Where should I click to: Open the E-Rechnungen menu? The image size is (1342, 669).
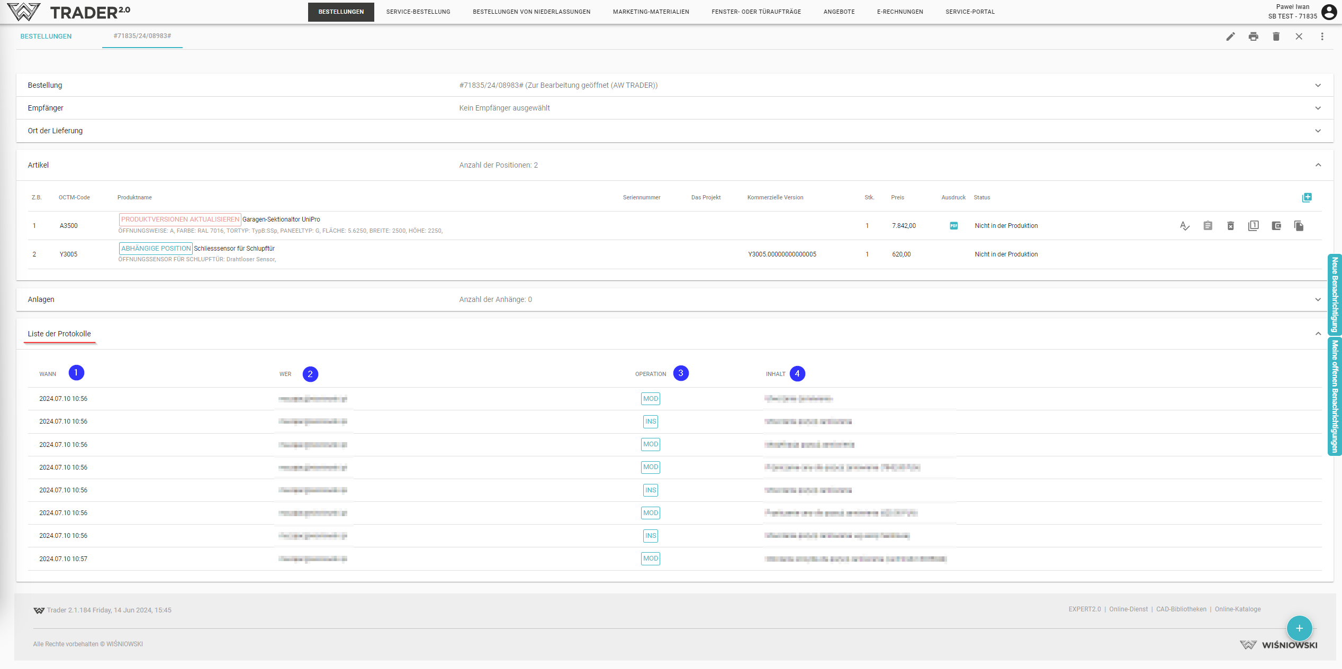coord(899,12)
